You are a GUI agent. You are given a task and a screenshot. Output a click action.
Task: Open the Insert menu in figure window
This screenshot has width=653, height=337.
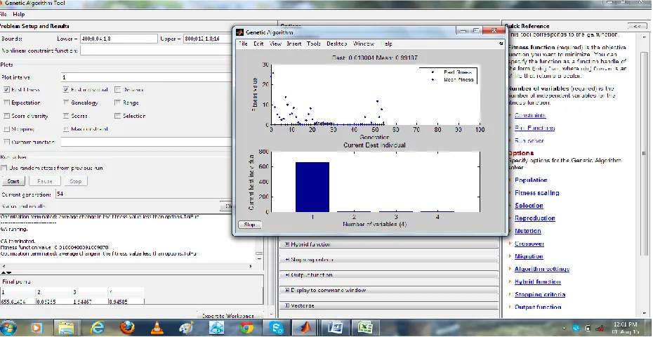(x=294, y=44)
